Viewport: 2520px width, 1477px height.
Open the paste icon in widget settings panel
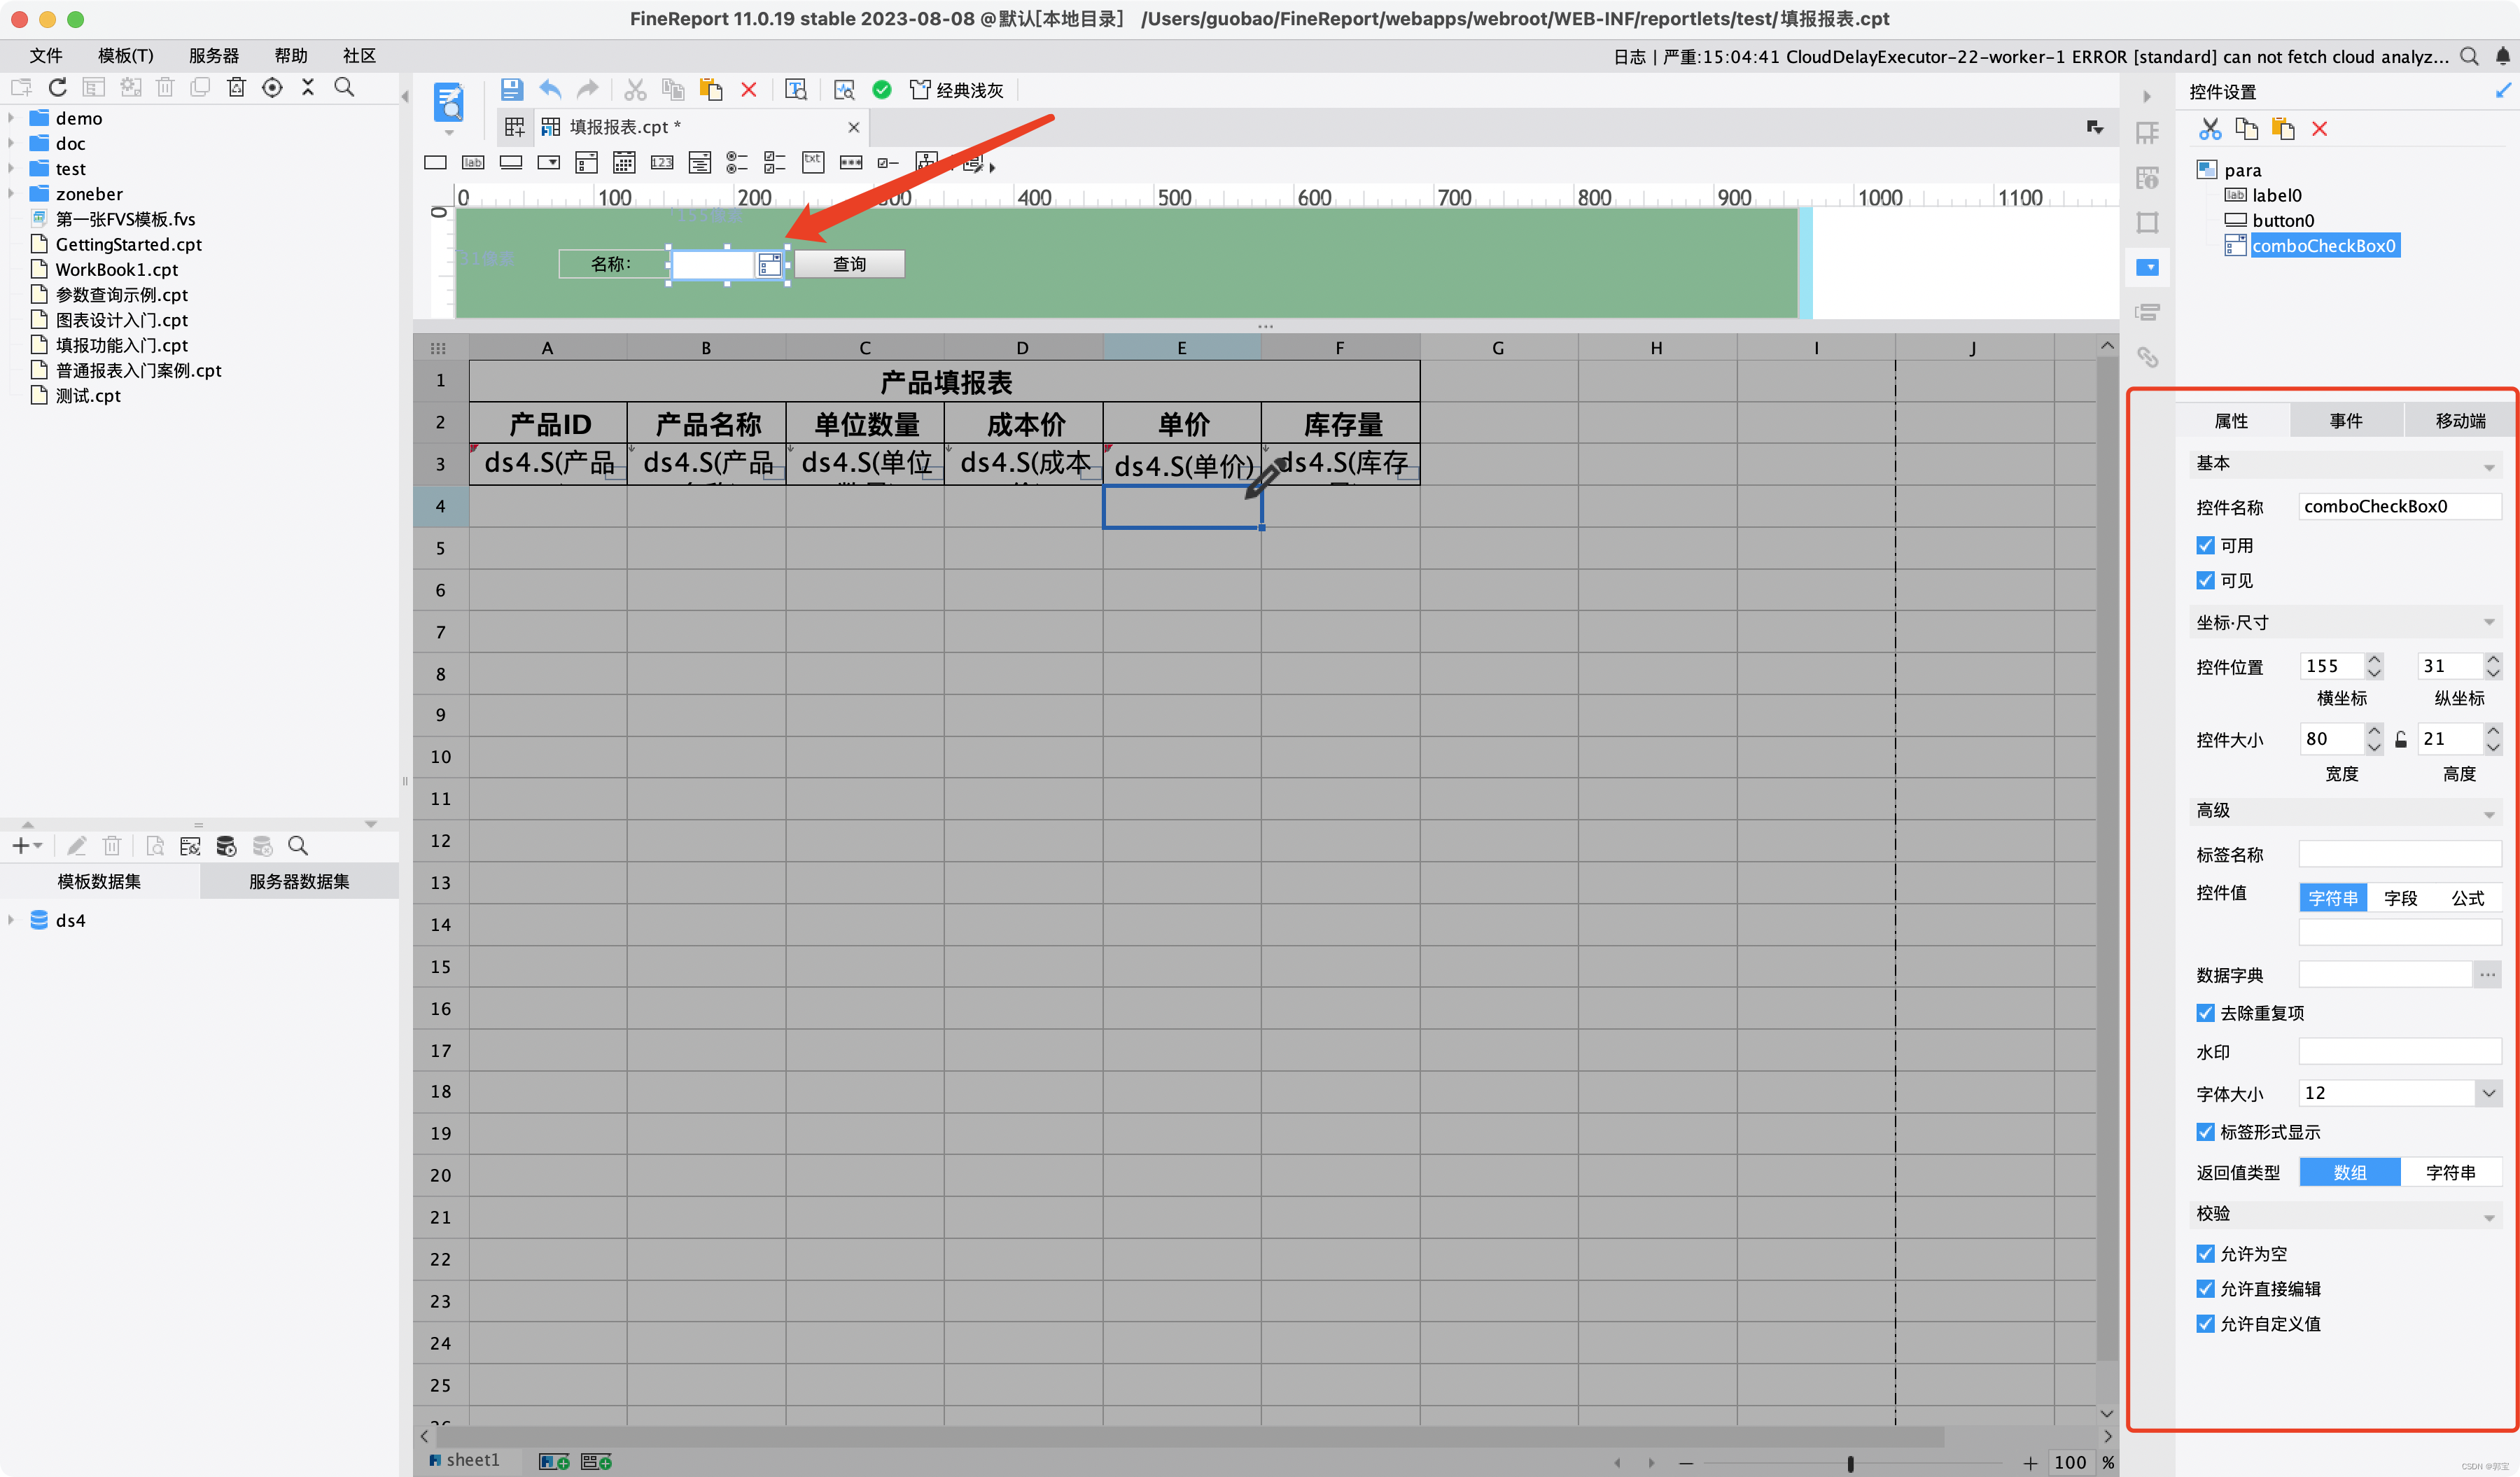(x=2283, y=129)
